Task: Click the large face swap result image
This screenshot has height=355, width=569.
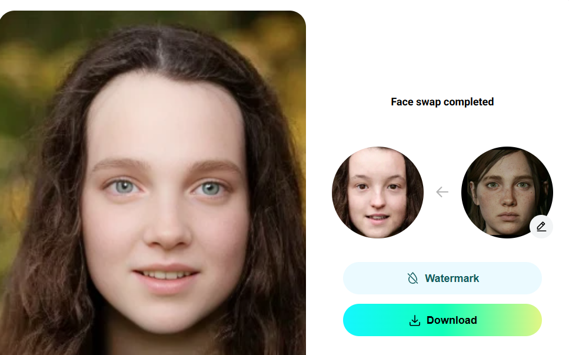Action: point(153,183)
